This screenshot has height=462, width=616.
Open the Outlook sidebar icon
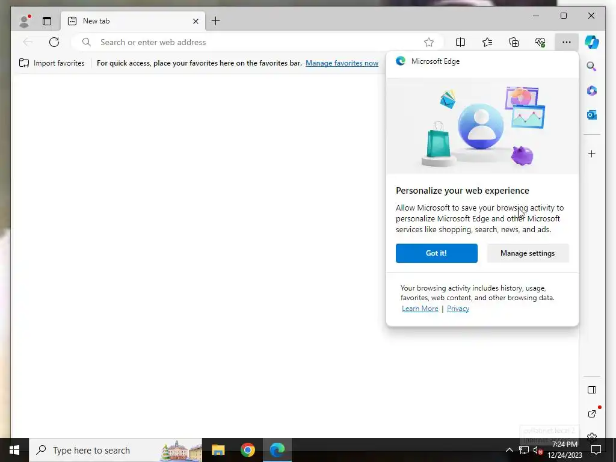click(592, 115)
